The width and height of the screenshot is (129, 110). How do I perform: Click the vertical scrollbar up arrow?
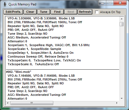pos(122,19)
